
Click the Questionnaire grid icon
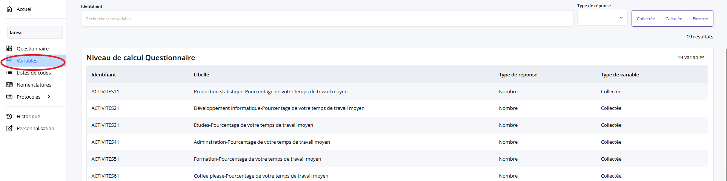pyautogui.click(x=9, y=49)
